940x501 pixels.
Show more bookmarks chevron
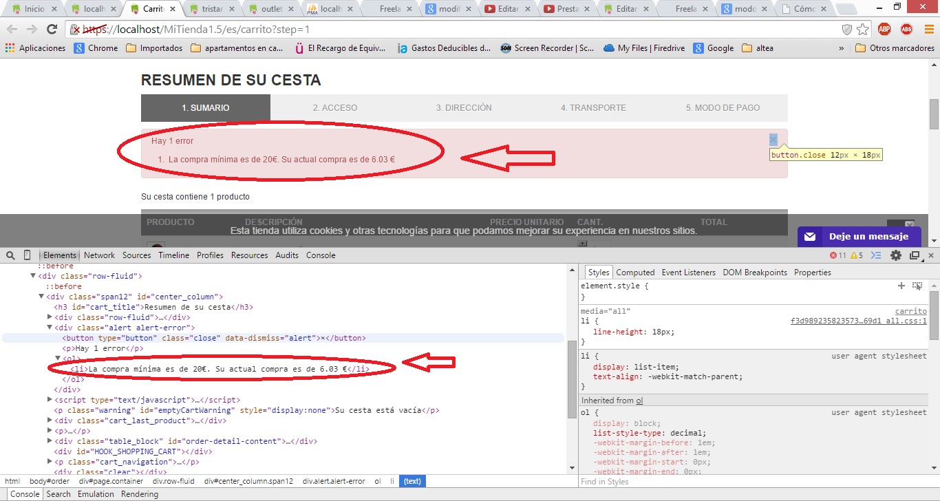841,48
